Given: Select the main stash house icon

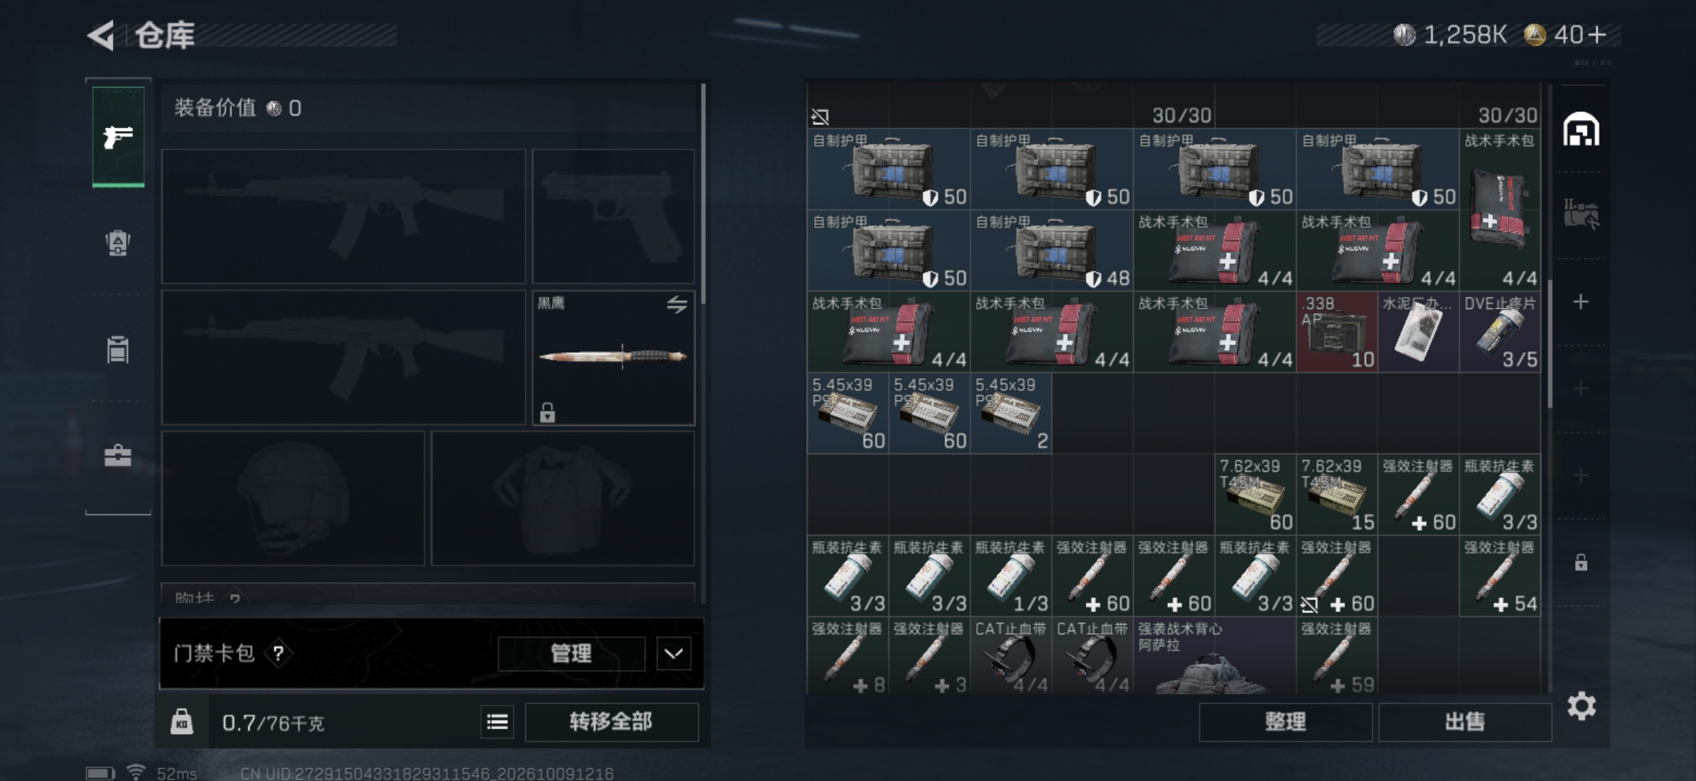Looking at the screenshot, I should click(x=1581, y=129).
